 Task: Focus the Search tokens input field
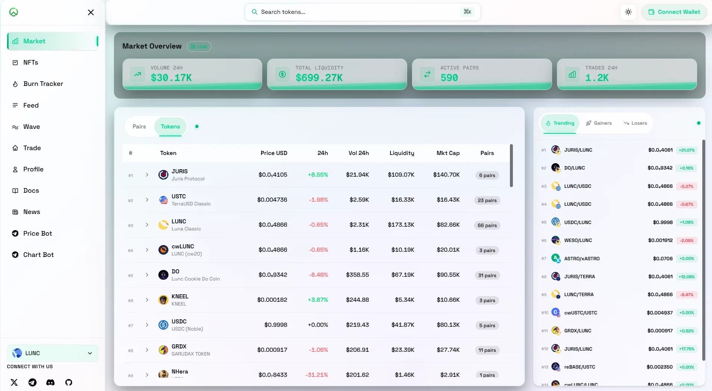click(x=362, y=12)
